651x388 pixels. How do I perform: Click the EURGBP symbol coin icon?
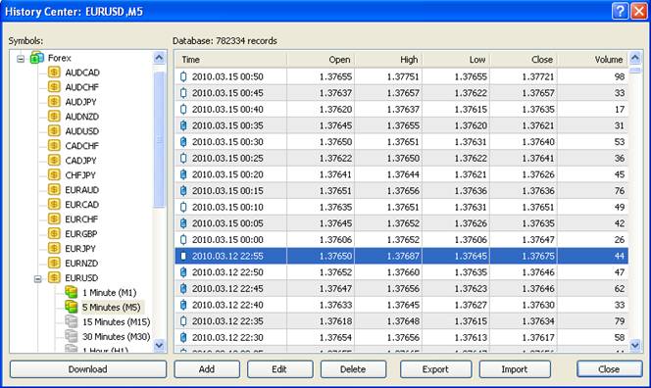(x=54, y=233)
